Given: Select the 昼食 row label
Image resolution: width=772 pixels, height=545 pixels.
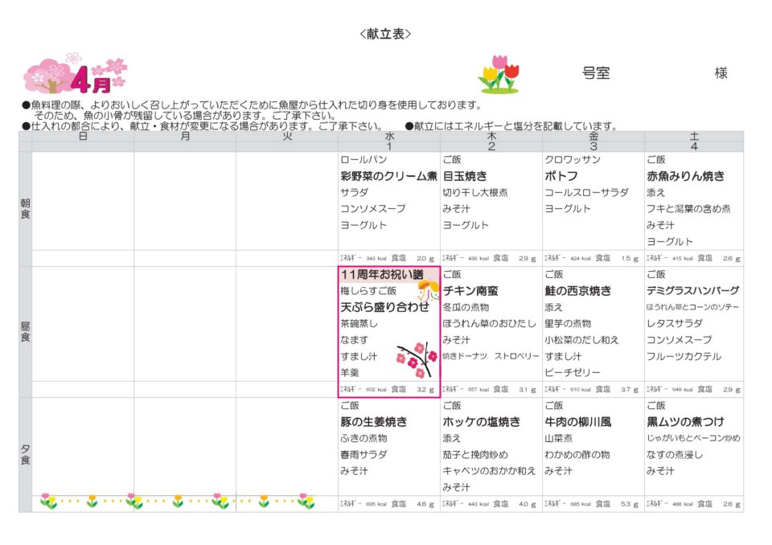Looking at the screenshot, I should tap(25, 331).
